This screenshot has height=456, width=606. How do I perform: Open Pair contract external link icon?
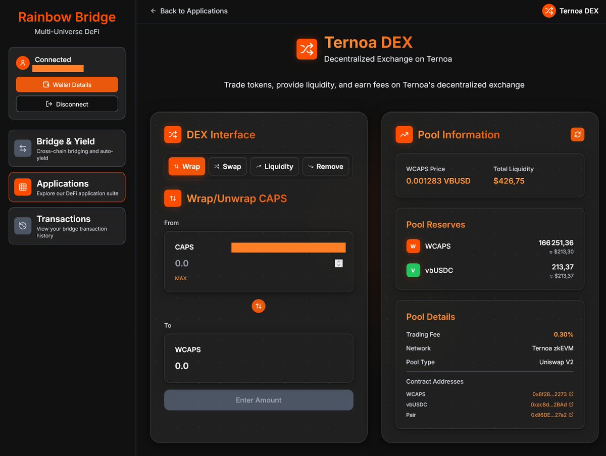coord(571,415)
